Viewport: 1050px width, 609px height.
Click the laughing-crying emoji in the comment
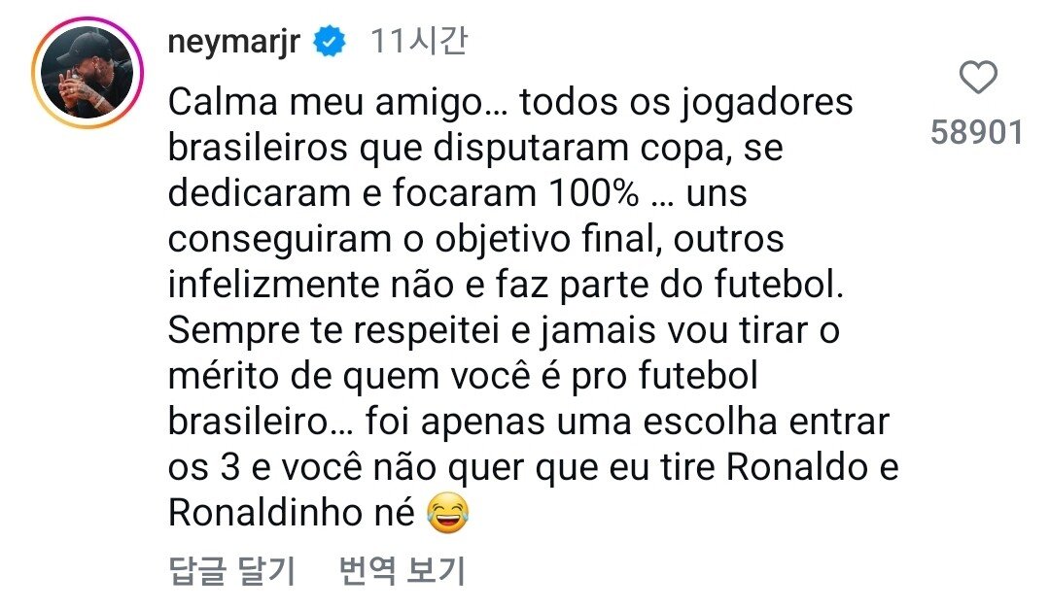[x=445, y=514]
